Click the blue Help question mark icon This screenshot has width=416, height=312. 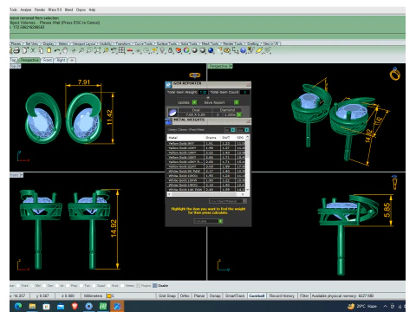[243, 50]
